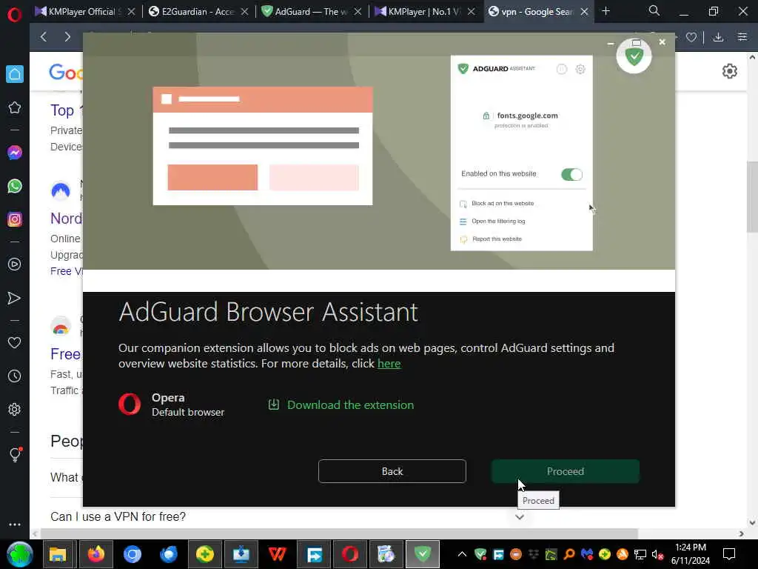The height and width of the screenshot is (569, 758).
Task: Open WhatsApp in the Opera sidebar
Action: (15, 186)
